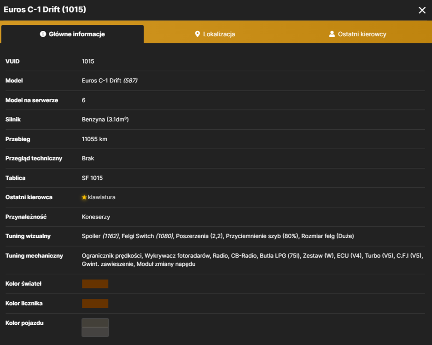Click the Koneserzy affiliation value

[x=96, y=217]
